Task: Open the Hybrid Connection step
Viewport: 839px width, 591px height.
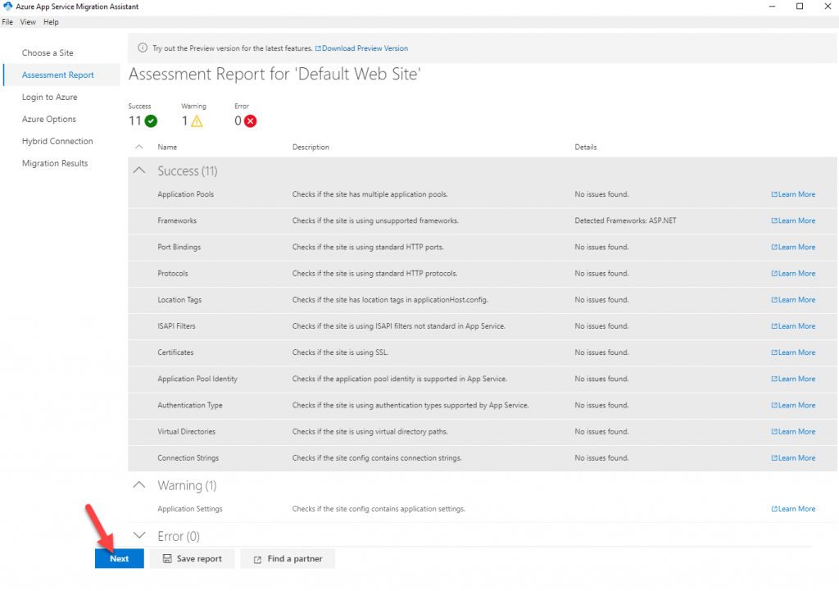Action: click(x=57, y=141)
